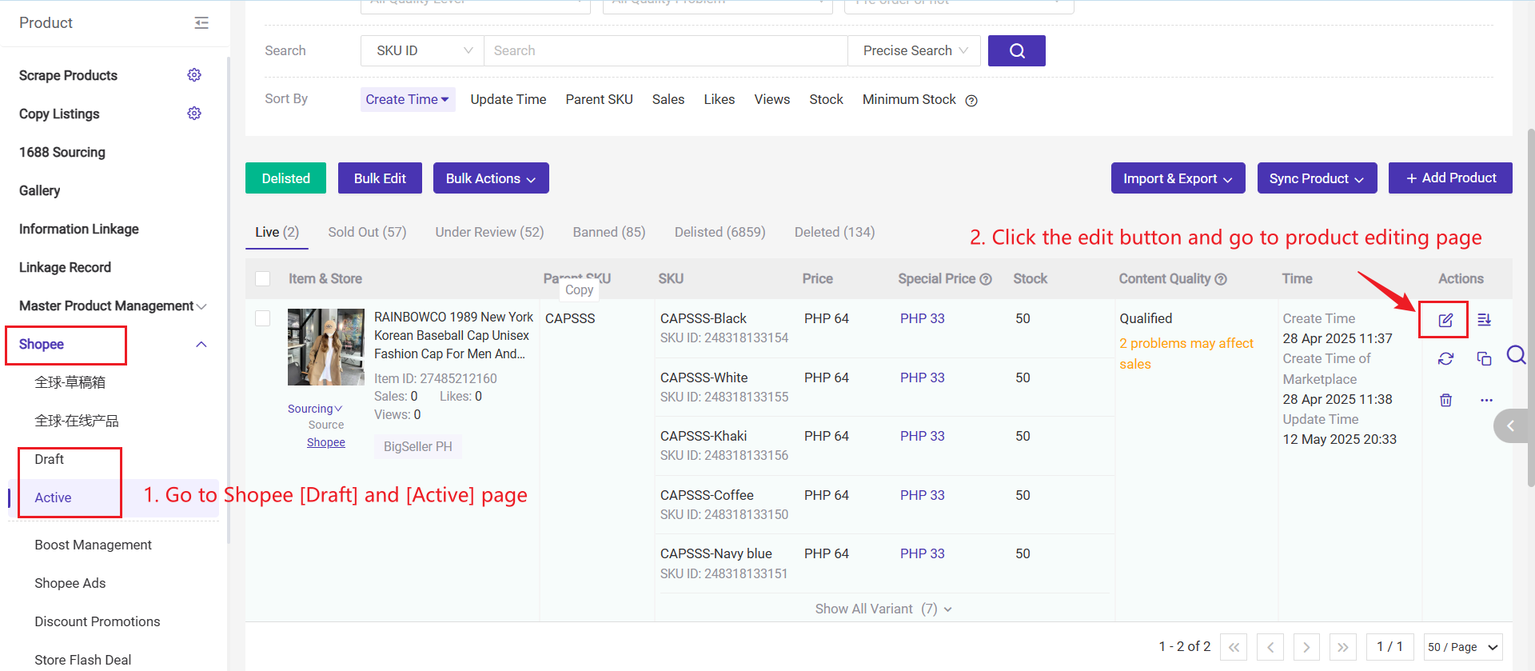Open the SKU ID search type dropdown
1535x671 pixels.
pos(422,50)
